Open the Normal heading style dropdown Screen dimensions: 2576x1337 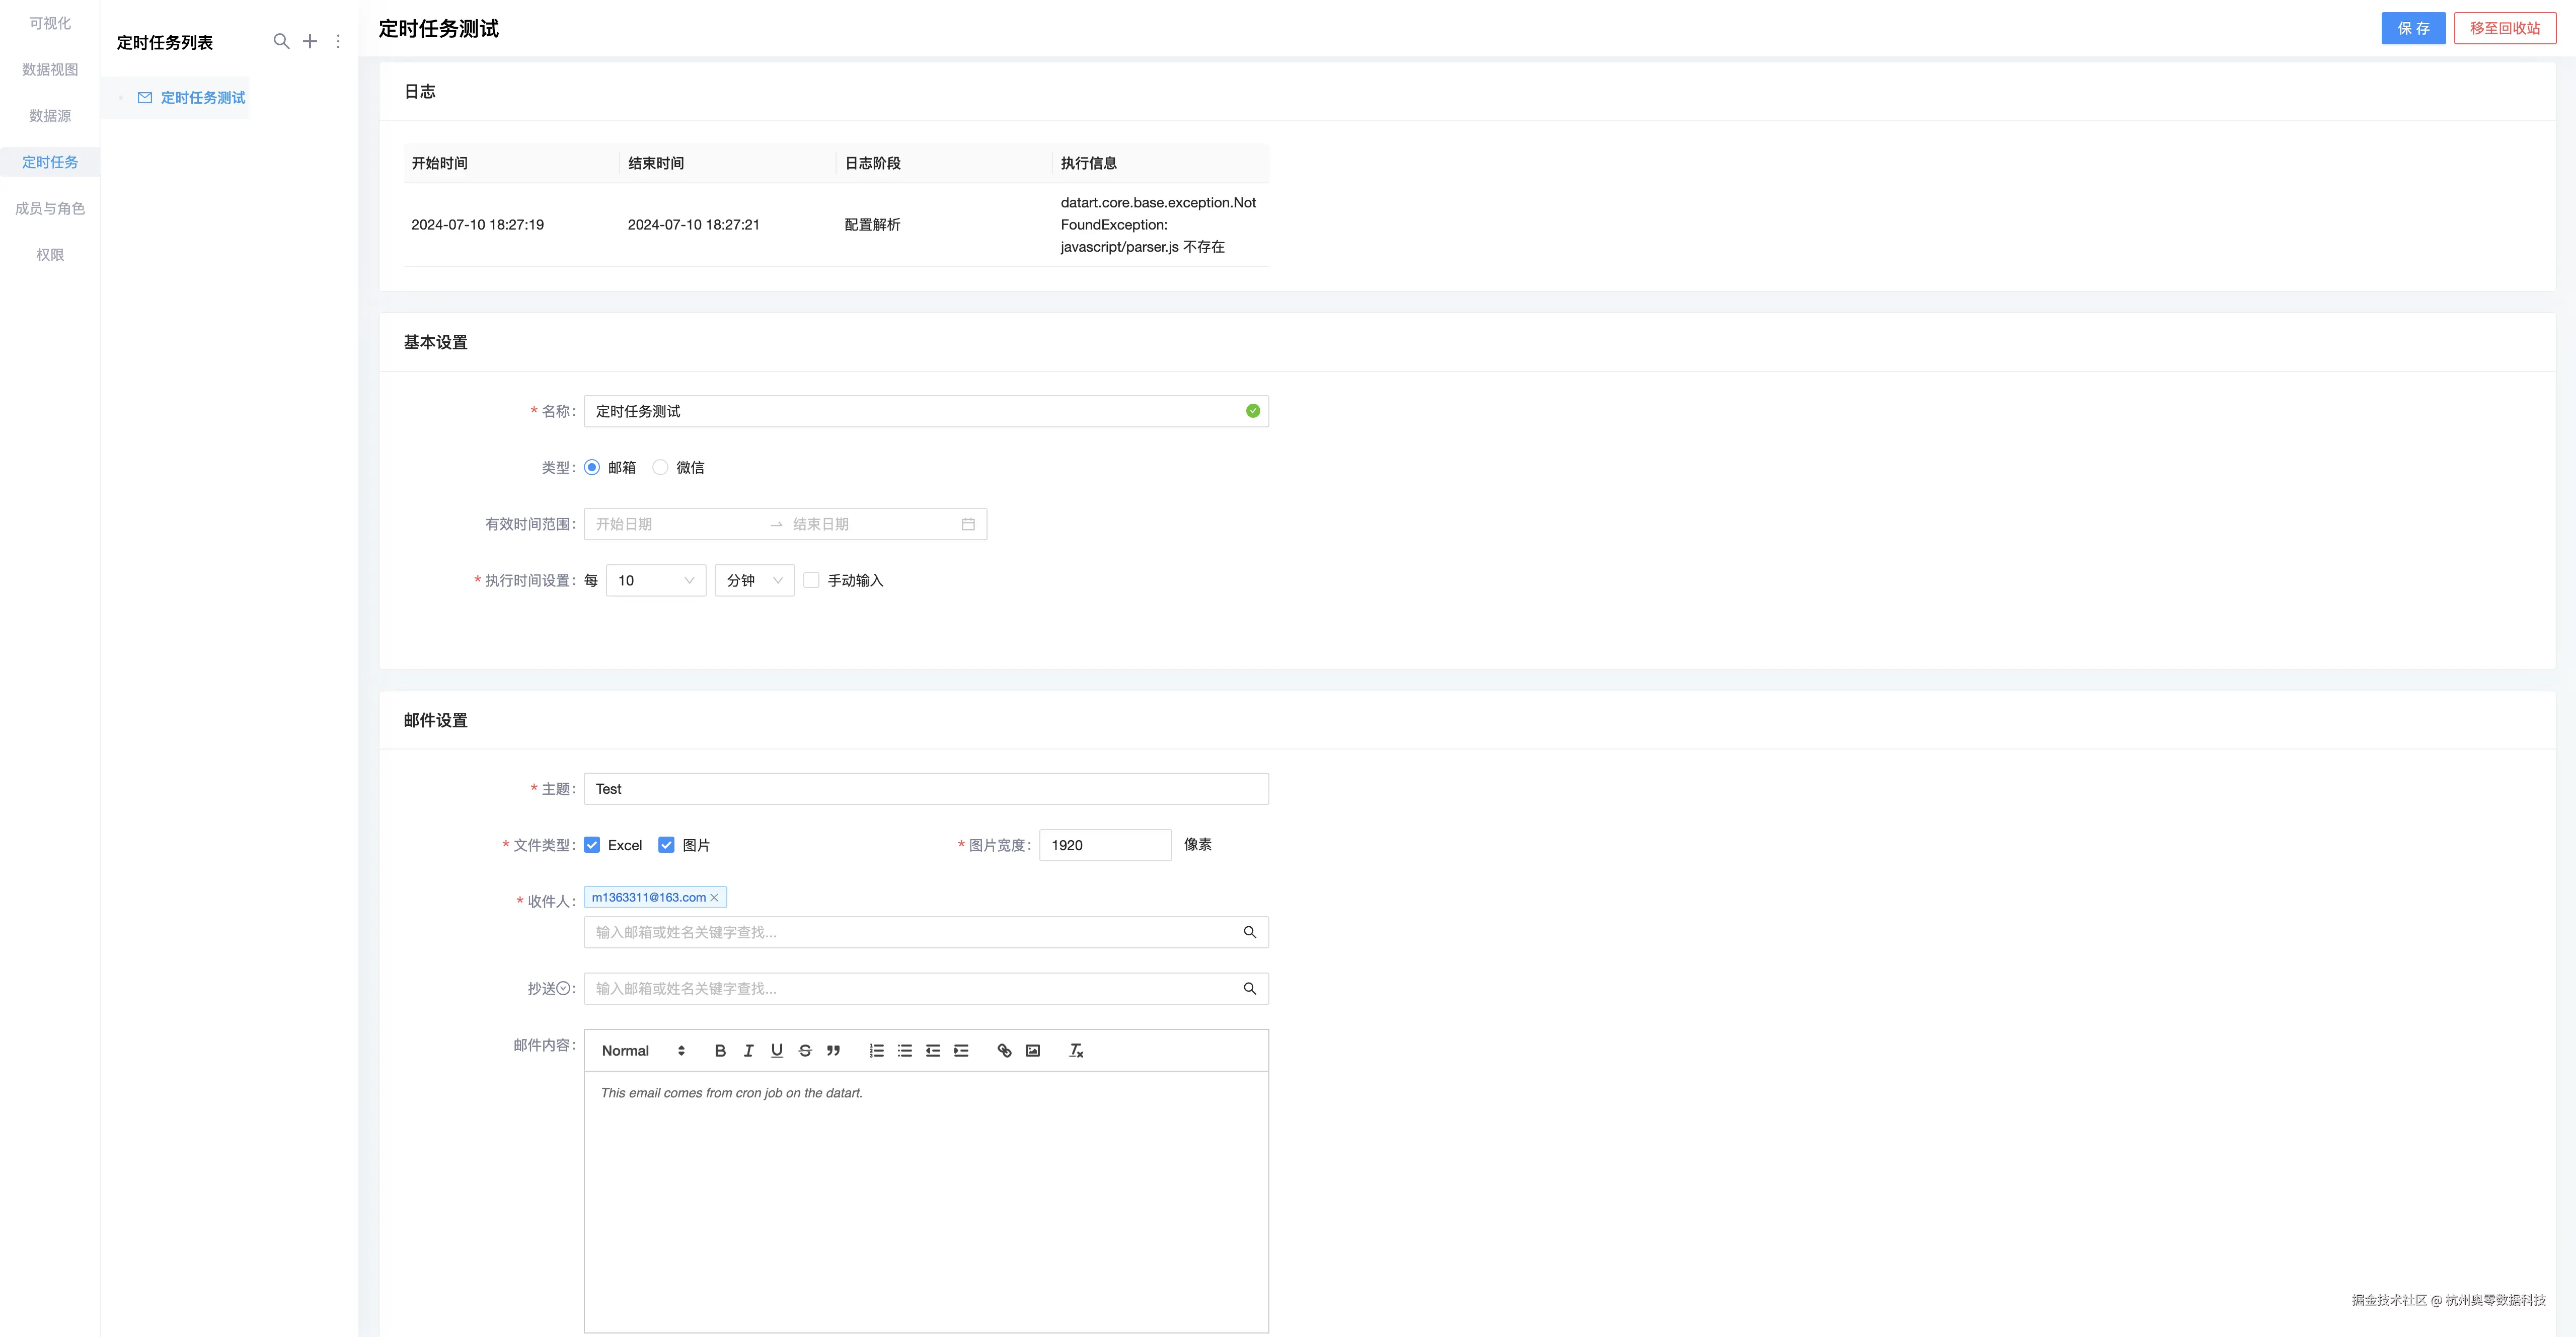[643, 1050]
